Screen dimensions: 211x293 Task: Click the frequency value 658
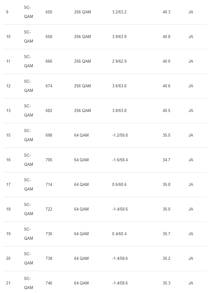point(49,37)
